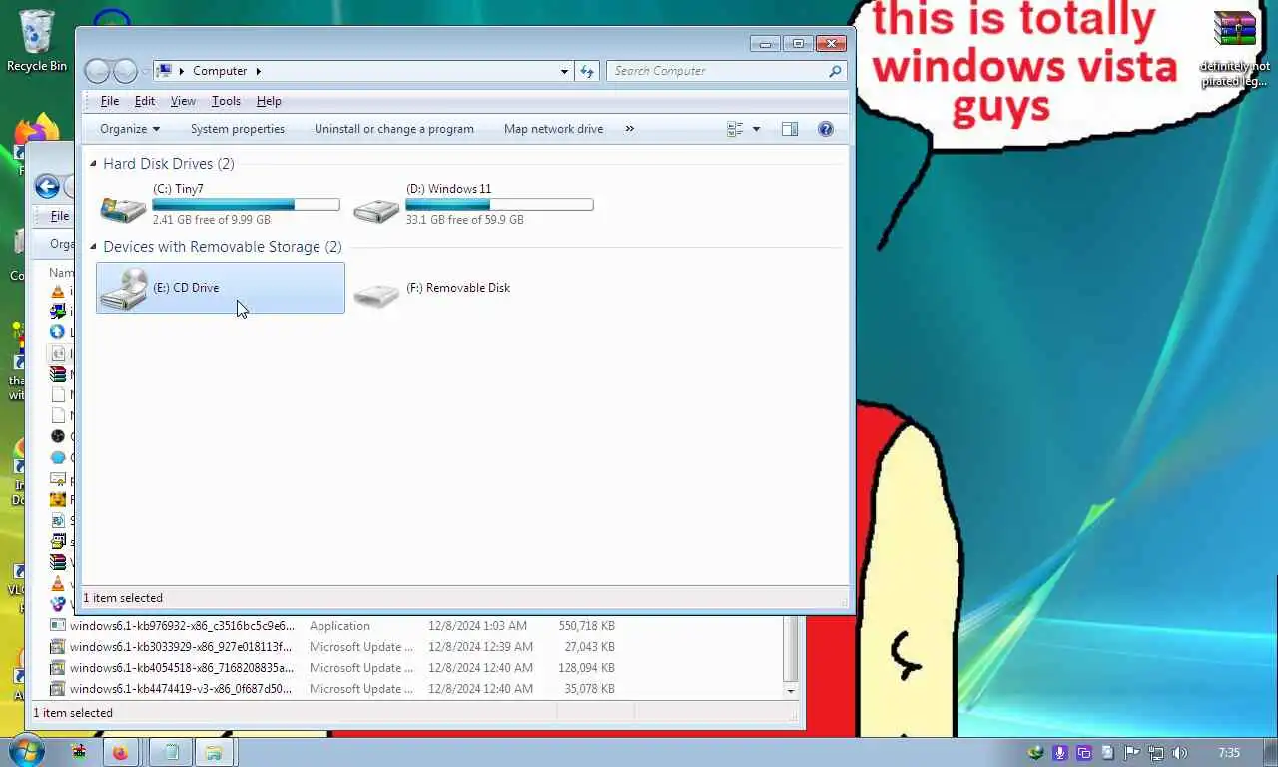
Task: Click the Windows Explorer taskbar button
Action: pyautogui.click(x=213, y=753)
